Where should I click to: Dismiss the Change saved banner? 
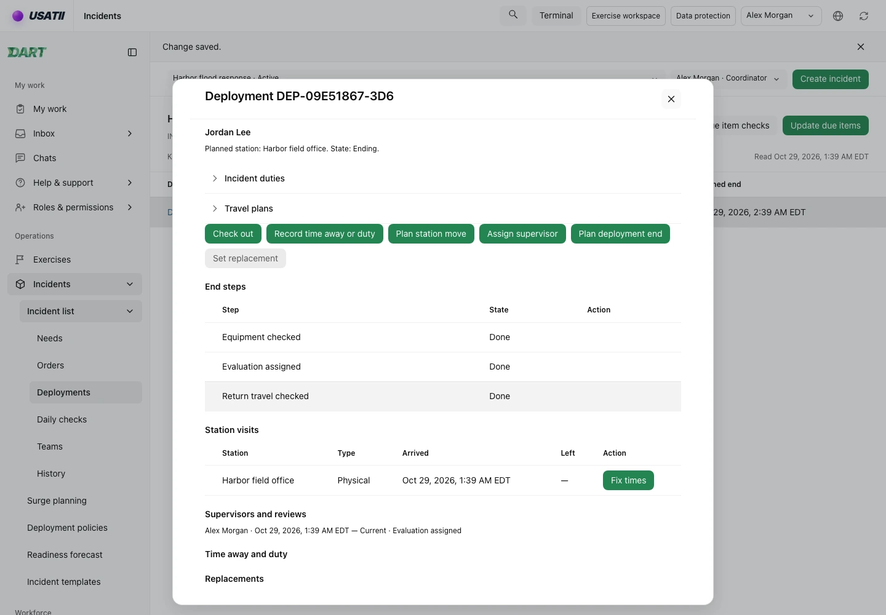coord(861,47)
